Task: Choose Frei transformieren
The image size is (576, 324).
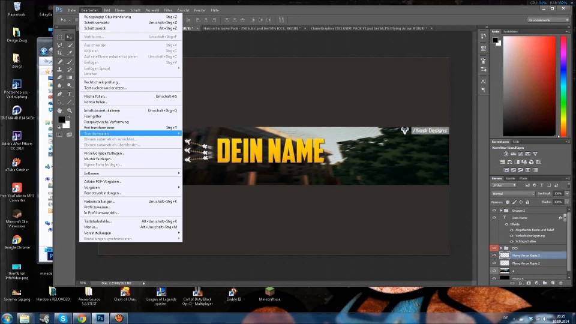Action: (131, 127)
